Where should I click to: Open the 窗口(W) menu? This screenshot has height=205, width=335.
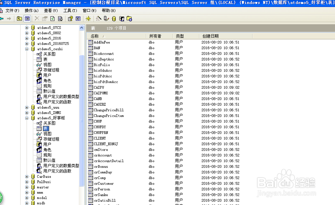pyautogui.click(x=89, y=10)
